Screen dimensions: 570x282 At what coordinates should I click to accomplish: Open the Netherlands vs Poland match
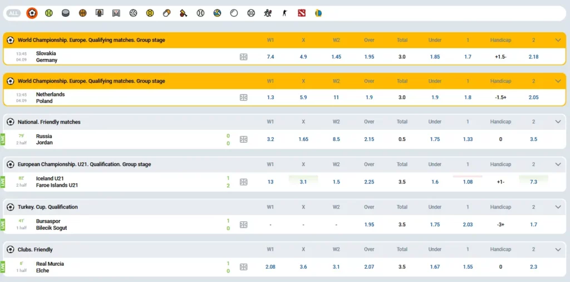(50, 98)
